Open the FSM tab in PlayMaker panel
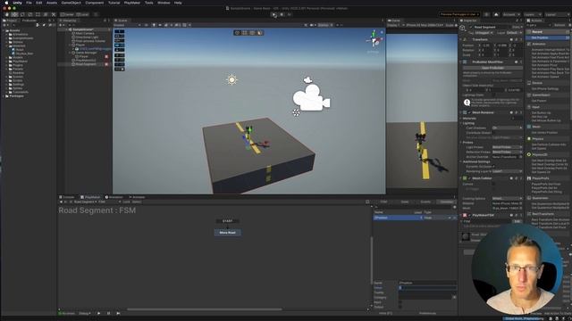The width and height of the screenshot is (572, 321). [383, 202]
